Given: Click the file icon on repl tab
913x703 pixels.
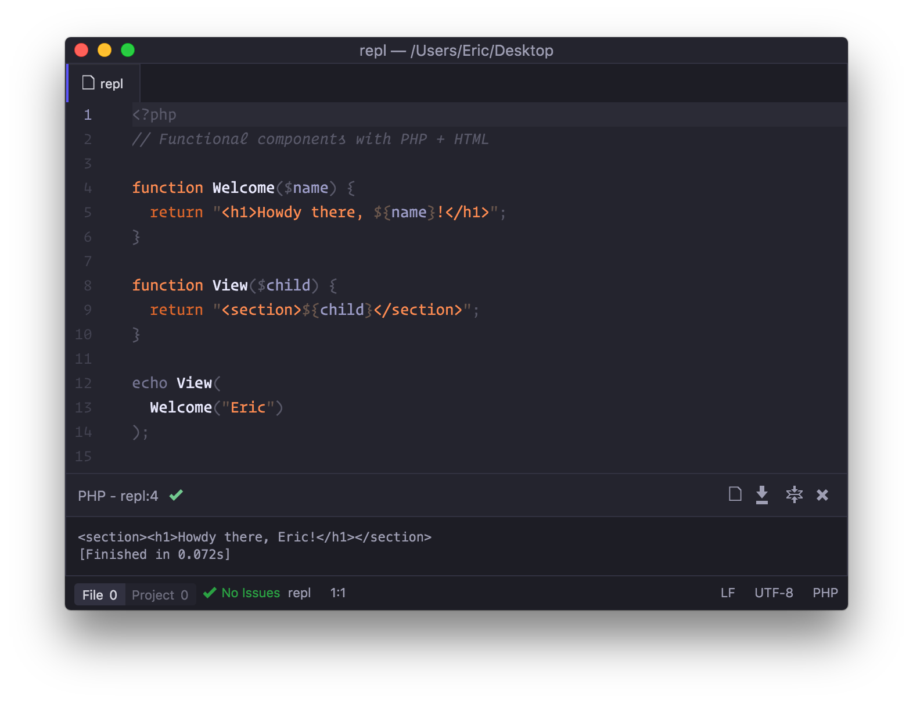Looking at the screenshot, I should [x=88, y=83].
